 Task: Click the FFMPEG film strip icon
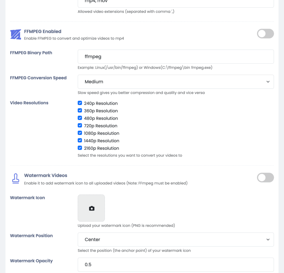coord(16,35)
